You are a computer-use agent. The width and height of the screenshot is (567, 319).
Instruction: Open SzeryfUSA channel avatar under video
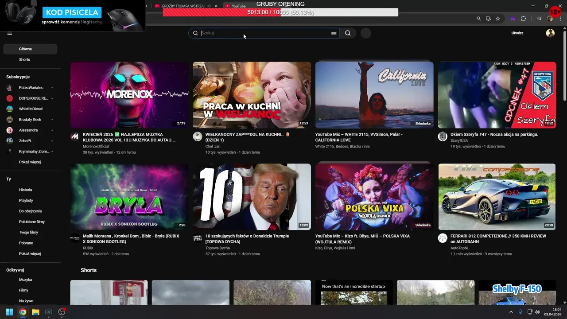click(x=443, y=136)
